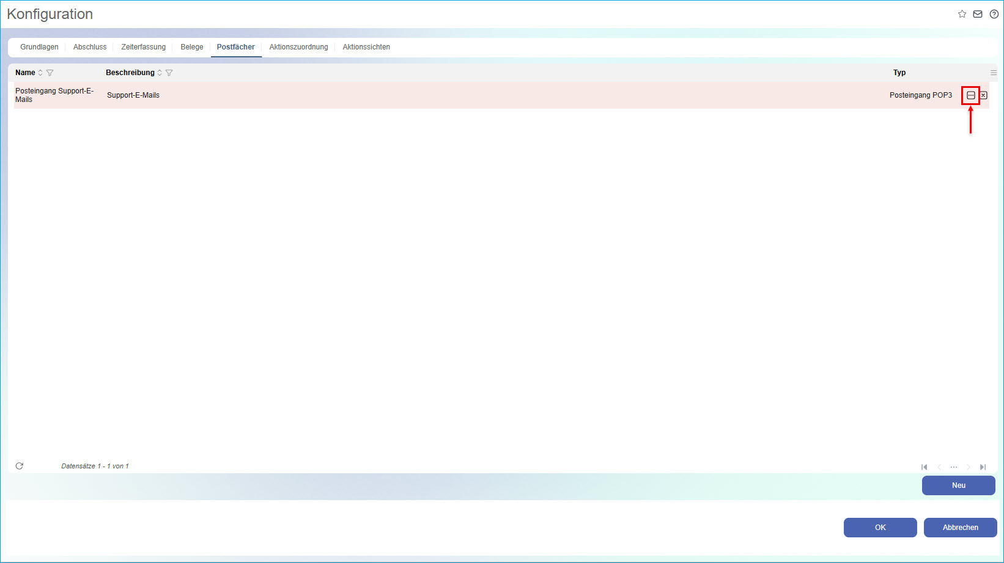Jump to first page of records
The width and height of the screenshot is (1004, 563).
point(925,467)
